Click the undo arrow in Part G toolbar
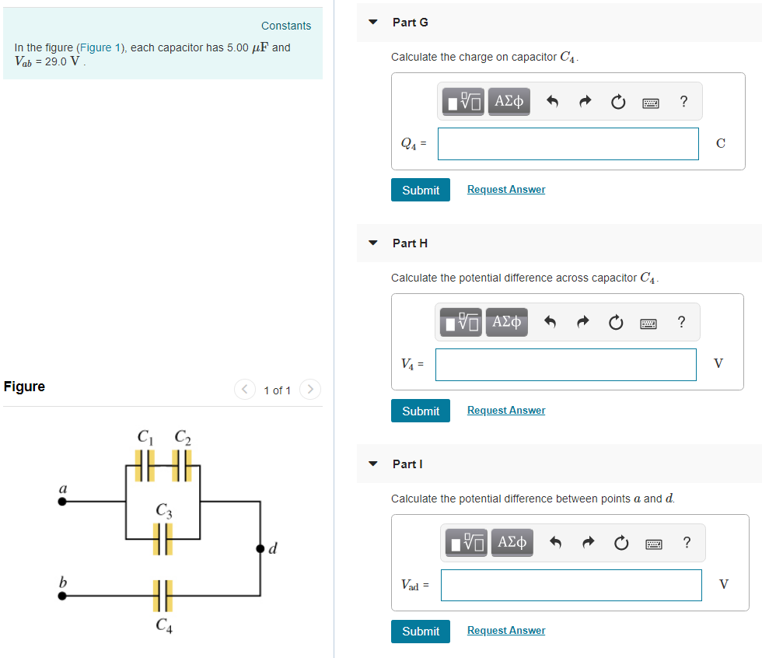 click(552, 101)
